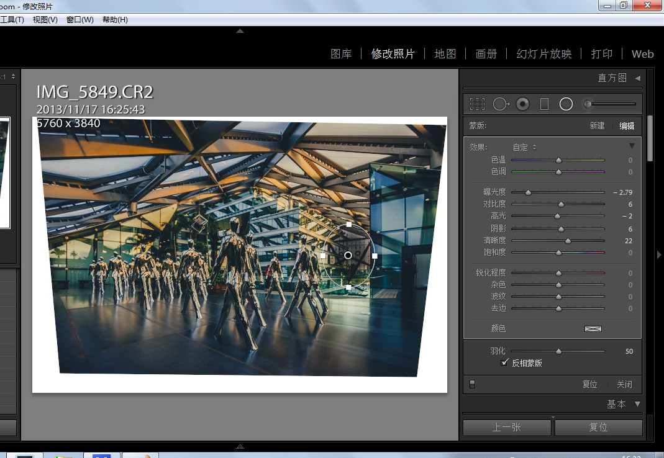Viewport: 664px width, 458px height.
Task: Click the right panel vertical scrollbar
Action: 650,138
